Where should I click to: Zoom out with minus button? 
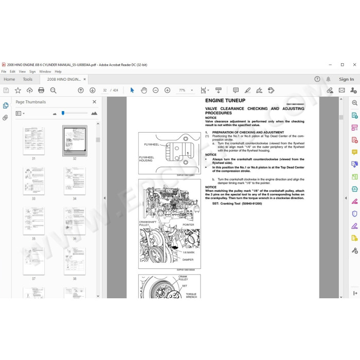coord(155,90)
